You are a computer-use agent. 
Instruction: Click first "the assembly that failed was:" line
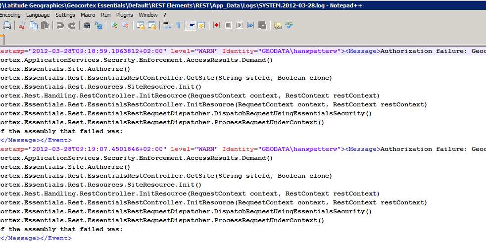tap(61, 132)
